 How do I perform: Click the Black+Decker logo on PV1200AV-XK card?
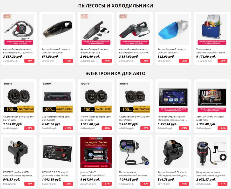[x=123, y=16]
